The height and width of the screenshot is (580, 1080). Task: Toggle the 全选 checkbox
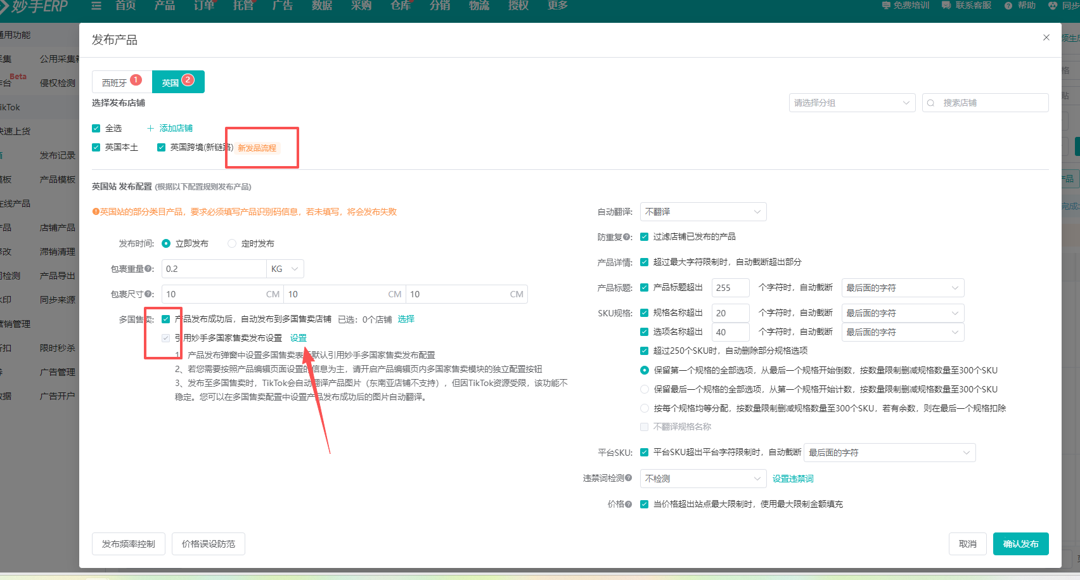[96, 128]
